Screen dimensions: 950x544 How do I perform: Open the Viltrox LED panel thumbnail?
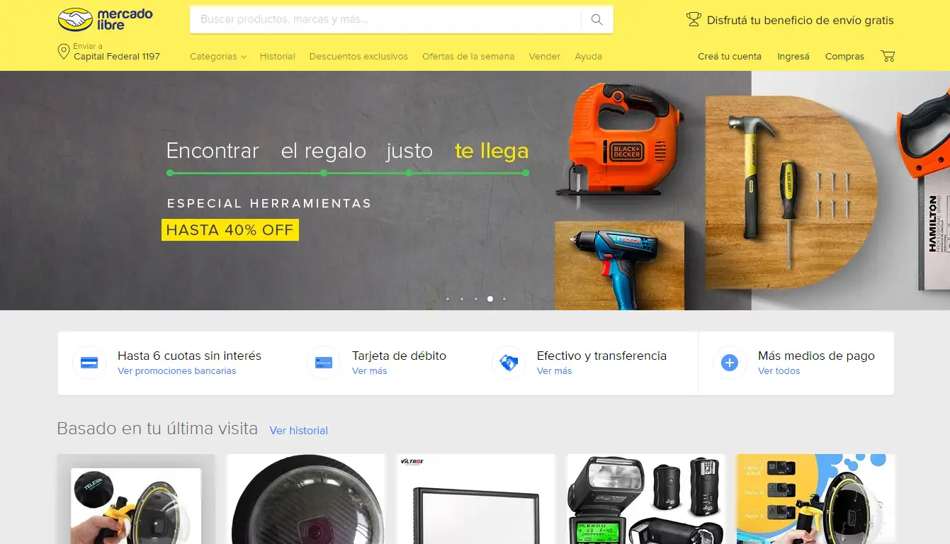pyautogui.click(x=476, y=499)
